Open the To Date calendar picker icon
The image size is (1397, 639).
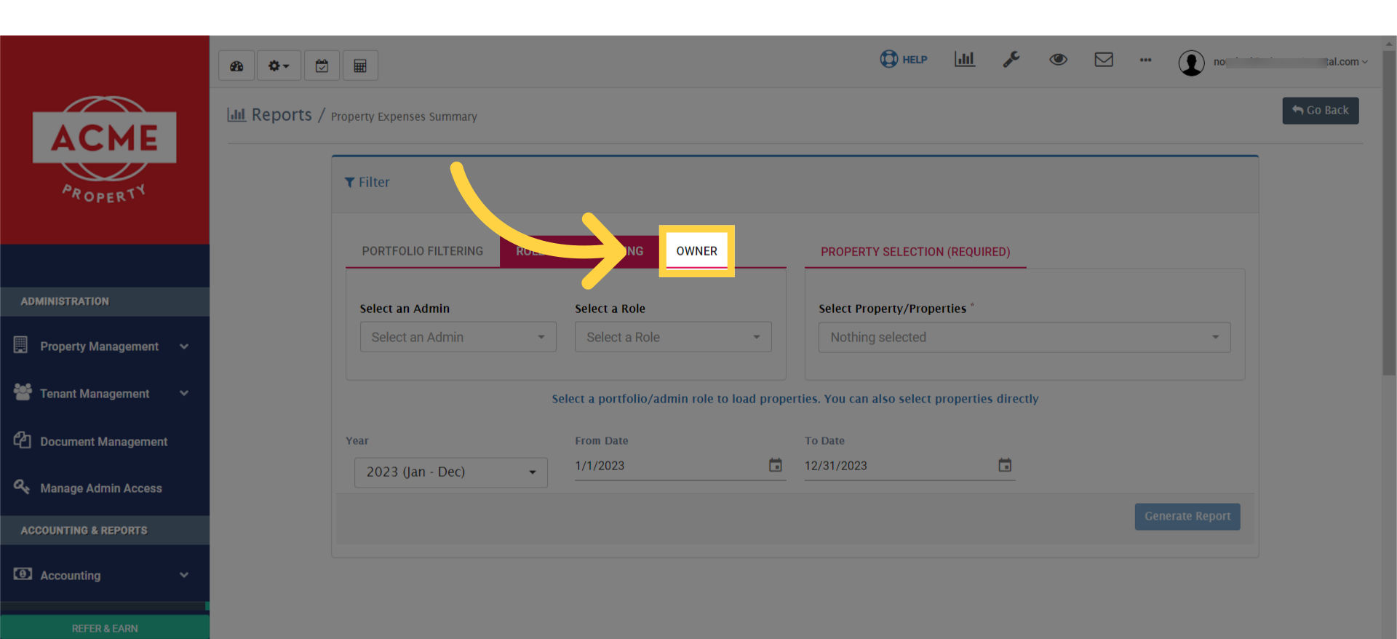[x=1005, y=465]
